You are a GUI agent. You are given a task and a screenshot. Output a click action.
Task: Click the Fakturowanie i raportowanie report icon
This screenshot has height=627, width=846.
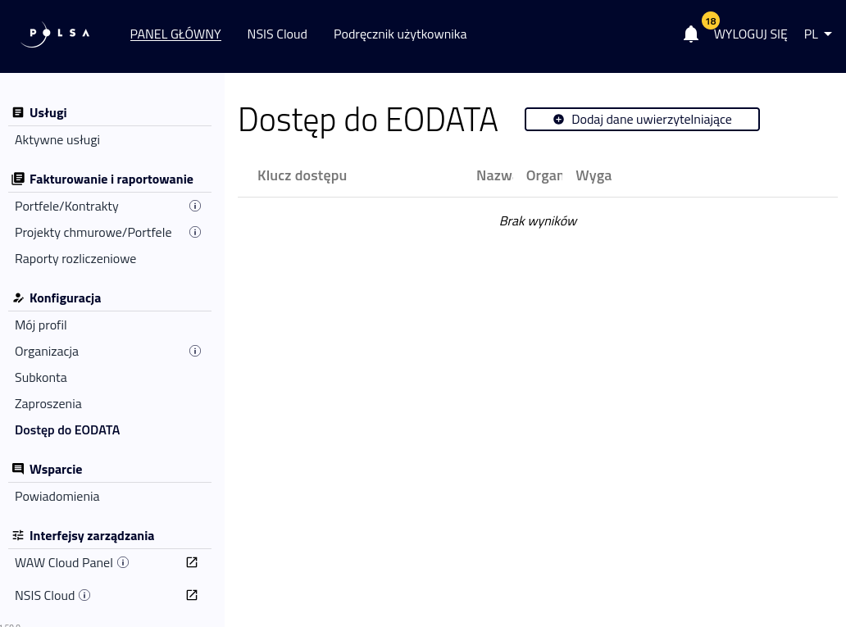tap(18, 179)
